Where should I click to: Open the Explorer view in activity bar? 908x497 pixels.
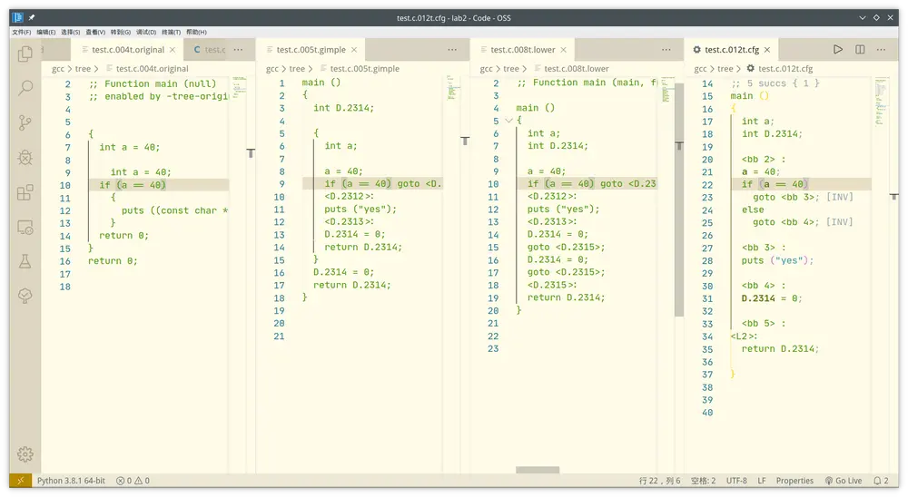[25, 54]
